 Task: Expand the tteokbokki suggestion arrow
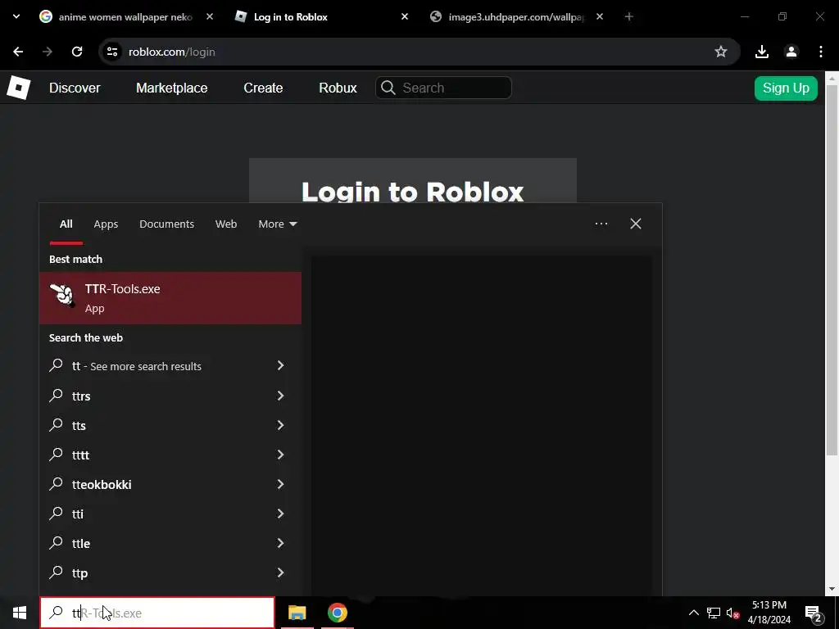(x=280, y=483)
